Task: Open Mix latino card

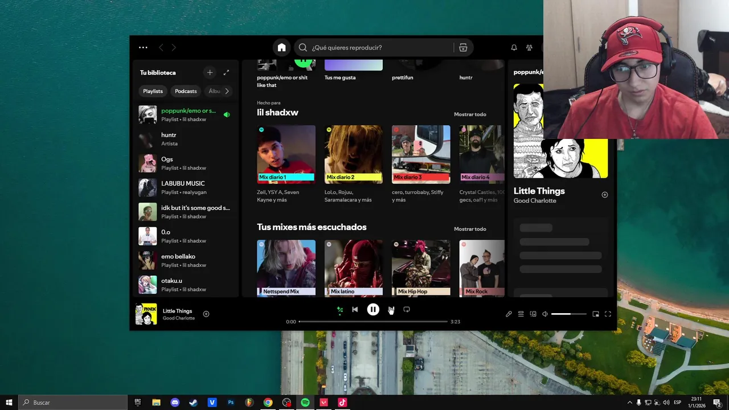Action: pyautogui.click(x=353, y=268)
